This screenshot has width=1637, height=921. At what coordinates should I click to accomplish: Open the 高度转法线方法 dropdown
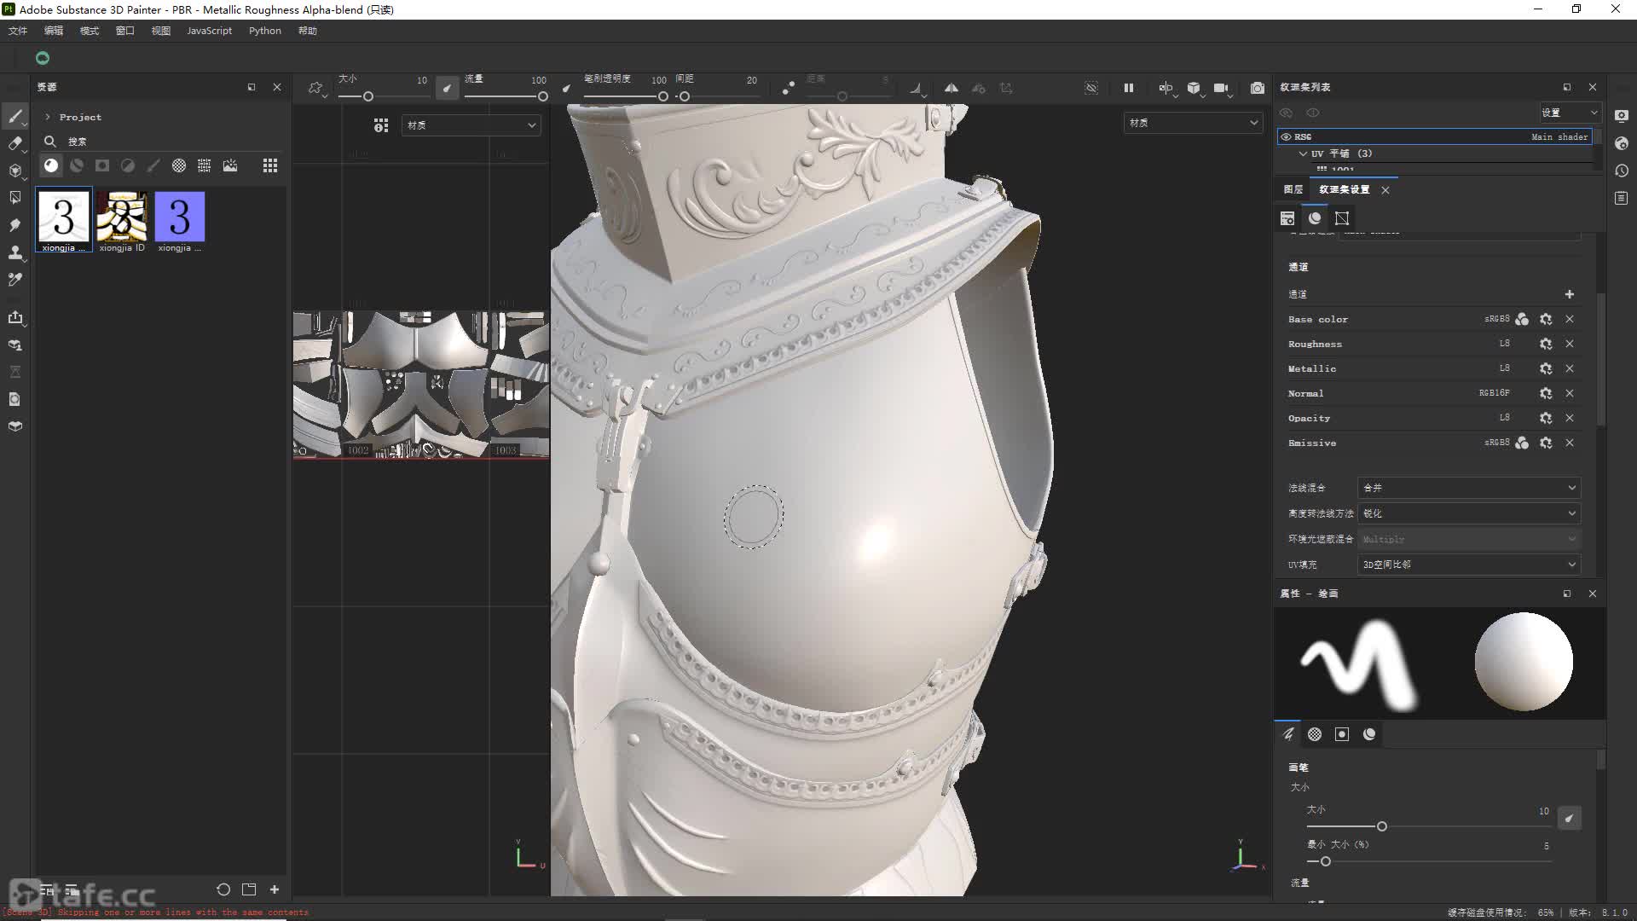coord(1469,513)
